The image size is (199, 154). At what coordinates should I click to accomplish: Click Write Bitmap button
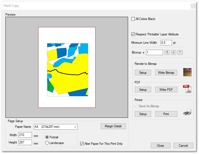click(166, 73)
